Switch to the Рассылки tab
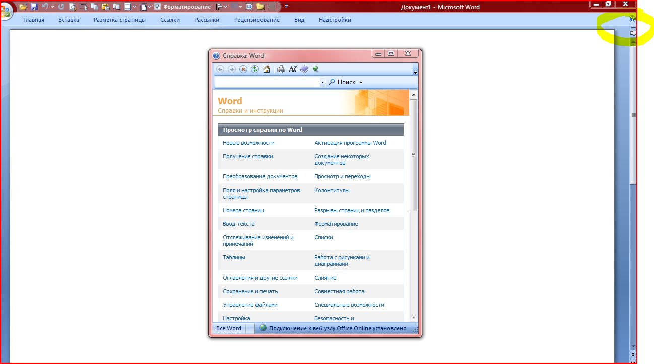The width and height of the screenshot is (654, 364). [x=207, y=20]
